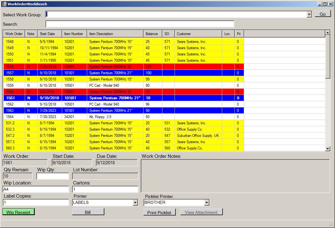Click into the Search text field
Screen dimensions: 335x228
[139, 24]
